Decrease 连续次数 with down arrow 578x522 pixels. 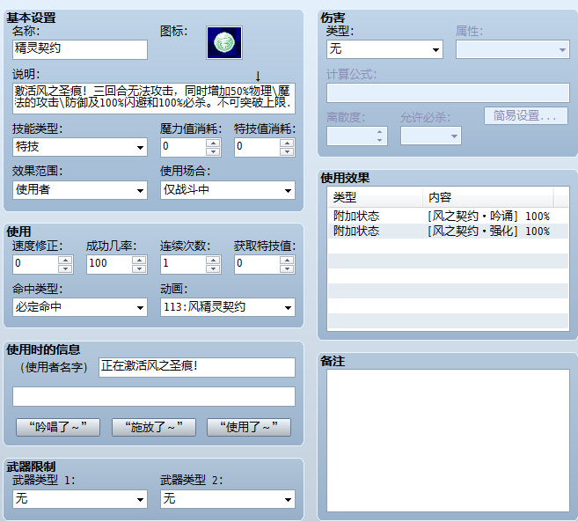[213, 268]
